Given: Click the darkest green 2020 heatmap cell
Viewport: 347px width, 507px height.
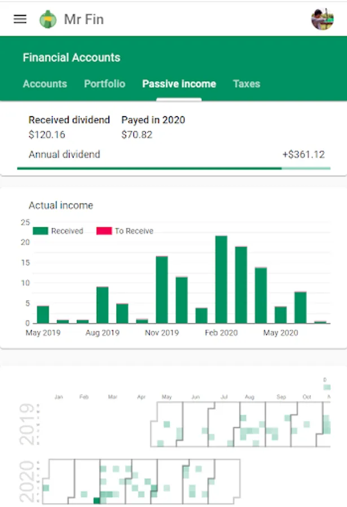Looking at the screenshot, I should tap(96, 501).
